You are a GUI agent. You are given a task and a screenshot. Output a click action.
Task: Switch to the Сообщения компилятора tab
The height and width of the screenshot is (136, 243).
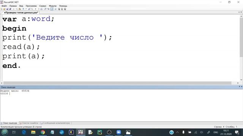tap(55, 123)
